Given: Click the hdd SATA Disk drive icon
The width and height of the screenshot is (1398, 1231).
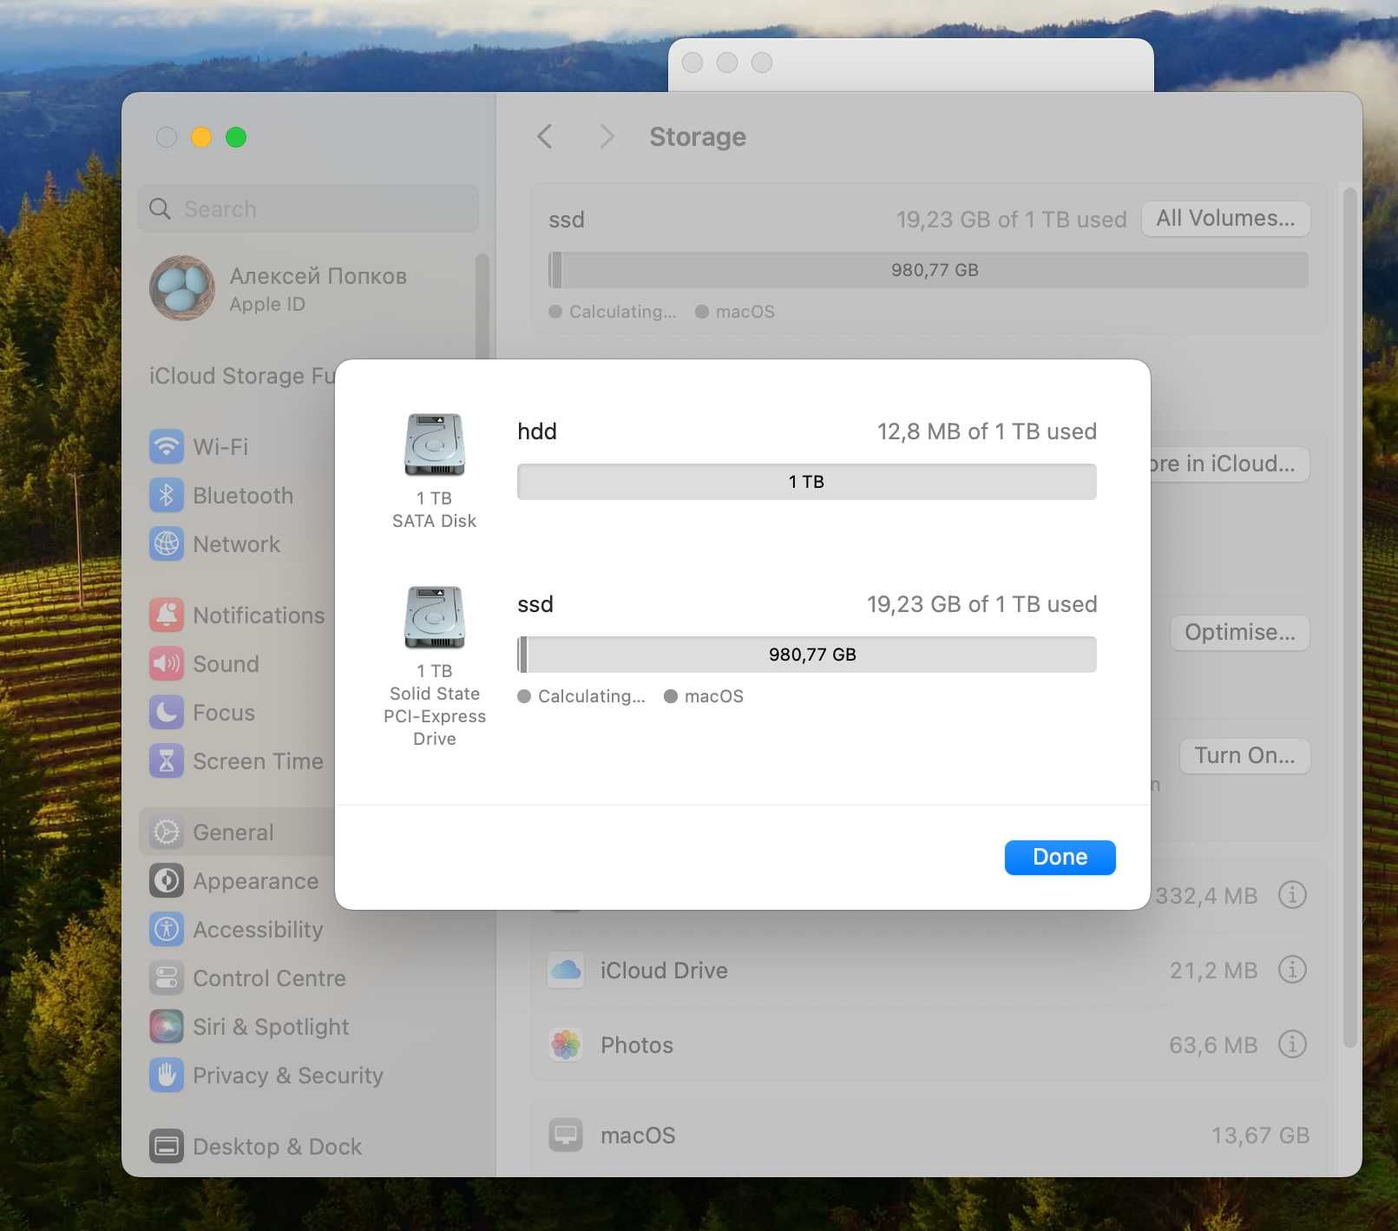Looking at the screenshot, I should pos(435,445).
